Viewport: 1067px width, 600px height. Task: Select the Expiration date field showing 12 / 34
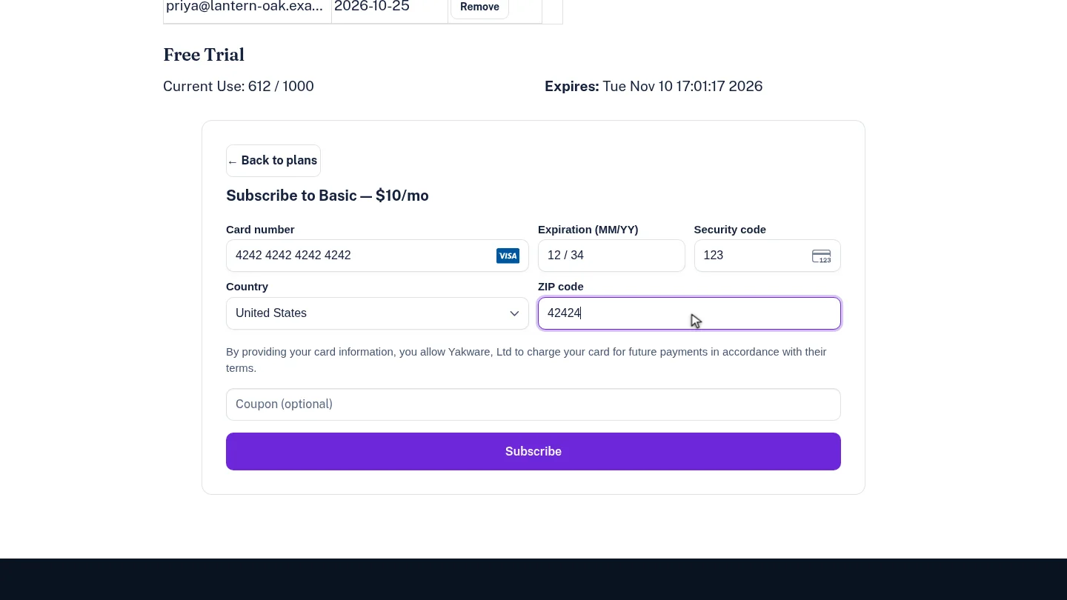pyautogui.click(x=611, y=256)
